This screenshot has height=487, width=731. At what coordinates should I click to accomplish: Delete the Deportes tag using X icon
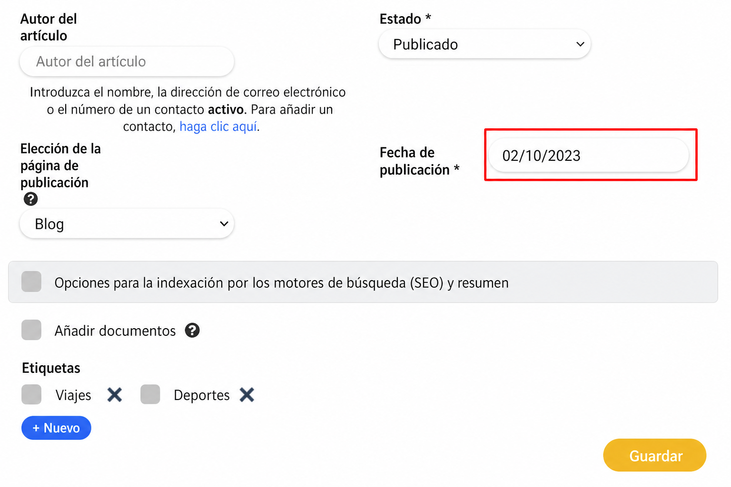[247, 395]
